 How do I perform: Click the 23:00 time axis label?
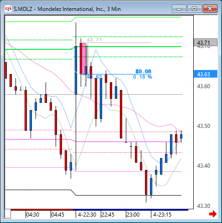pyautogui.click(x=133, y=215)
